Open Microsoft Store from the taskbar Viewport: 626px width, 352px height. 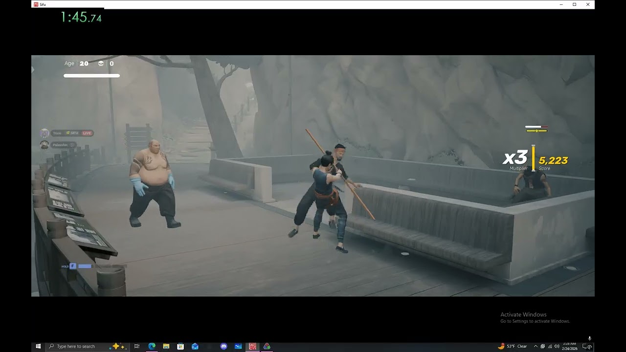(x=180, y=346)
